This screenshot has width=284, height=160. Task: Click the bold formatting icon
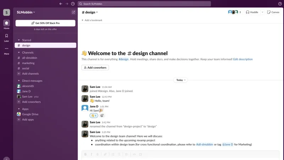tap(85, 154)
